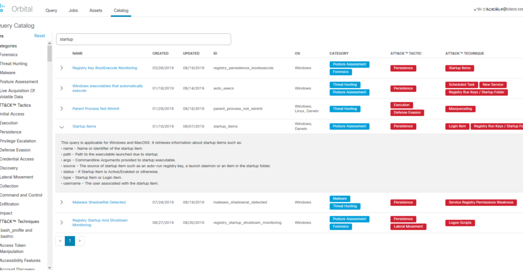Click the New Service technique tag
Viewport: 523px width, 273px height.
492,85
